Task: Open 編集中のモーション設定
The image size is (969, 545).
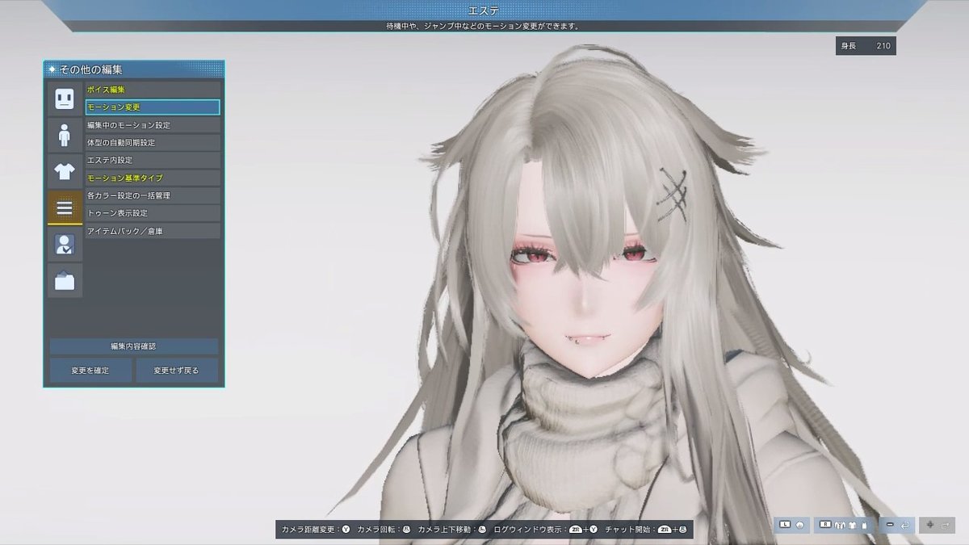Action: click(x=153, y=125)
